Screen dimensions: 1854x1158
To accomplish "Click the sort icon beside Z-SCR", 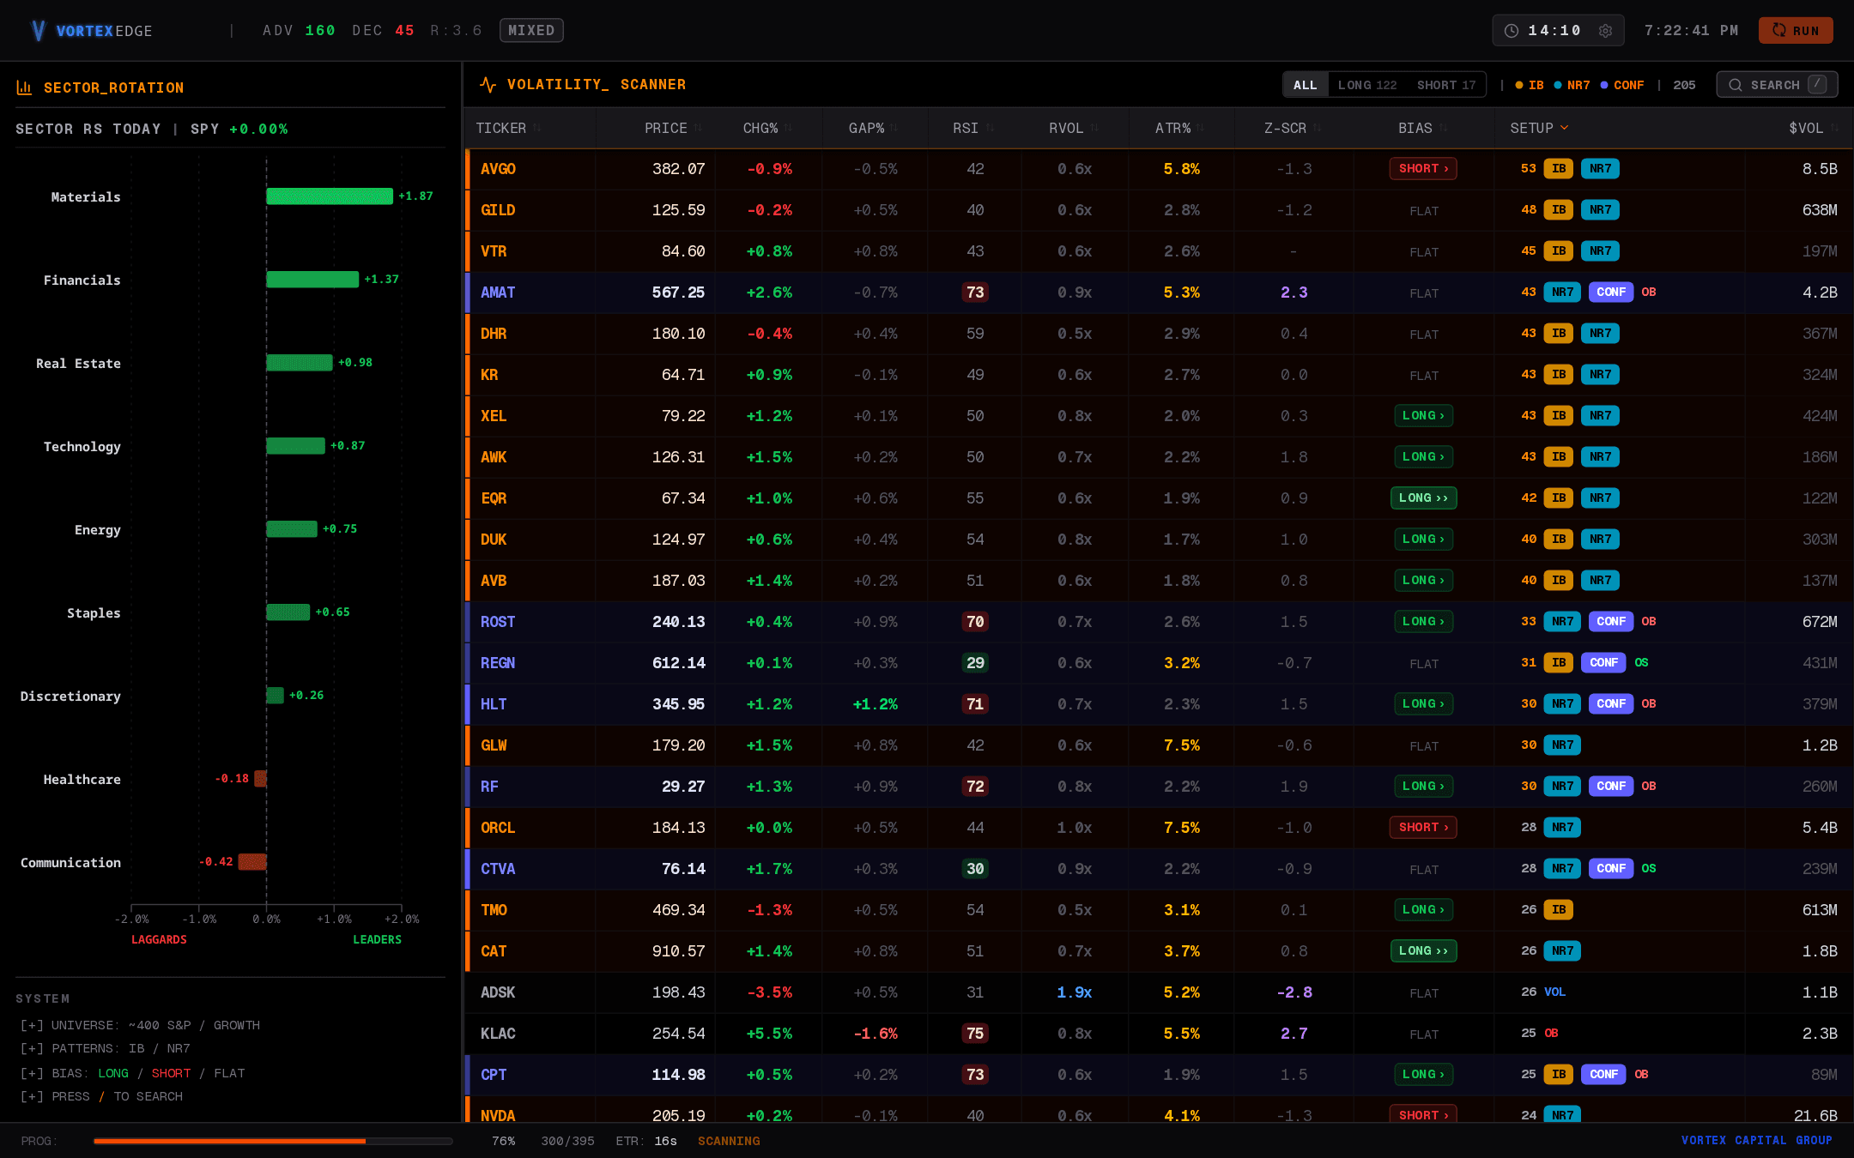I will tap(1318, 128).
